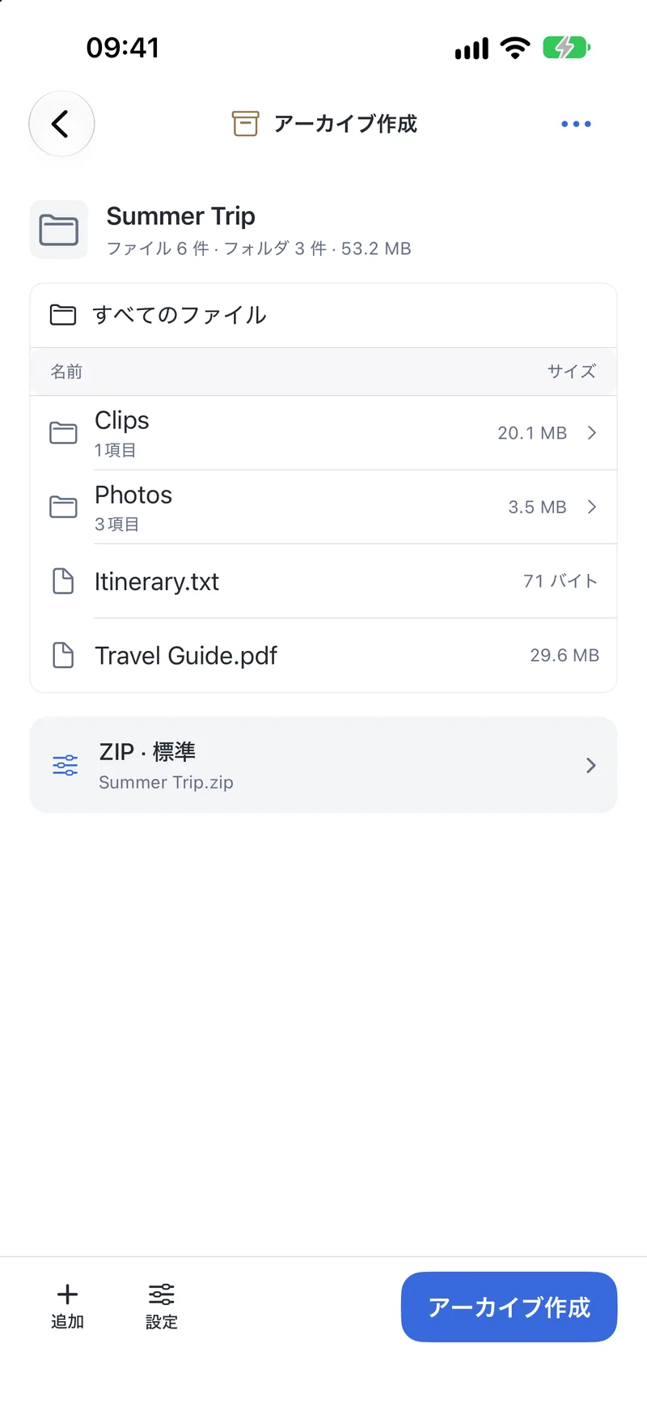
Task: Tap the Clips folder icon
Action: pyautogui.click(x=63, y=433)
